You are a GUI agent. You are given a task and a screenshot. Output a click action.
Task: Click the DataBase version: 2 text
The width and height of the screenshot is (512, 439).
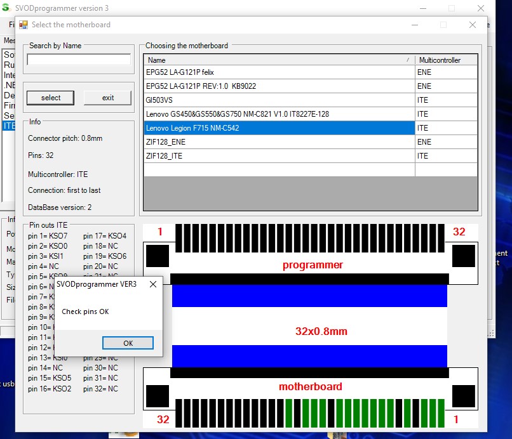[60, 207]
